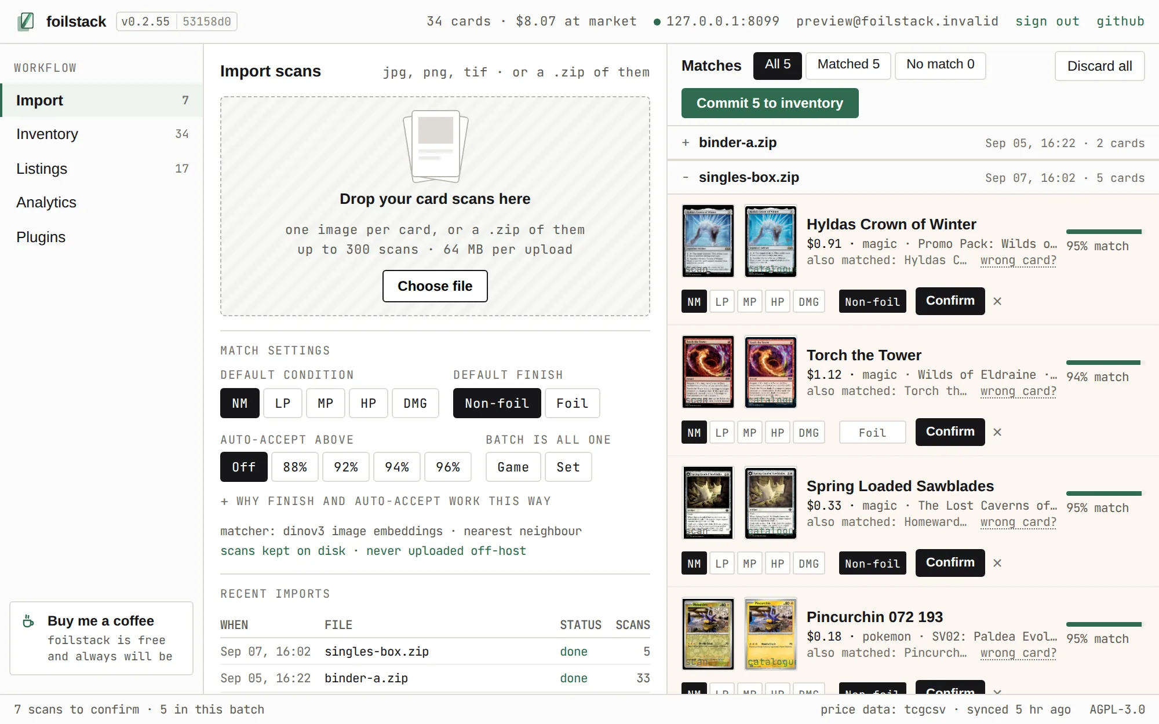
Task: Dismiss the Hyldas Crown of Winter match
Action: pos(997,301)
